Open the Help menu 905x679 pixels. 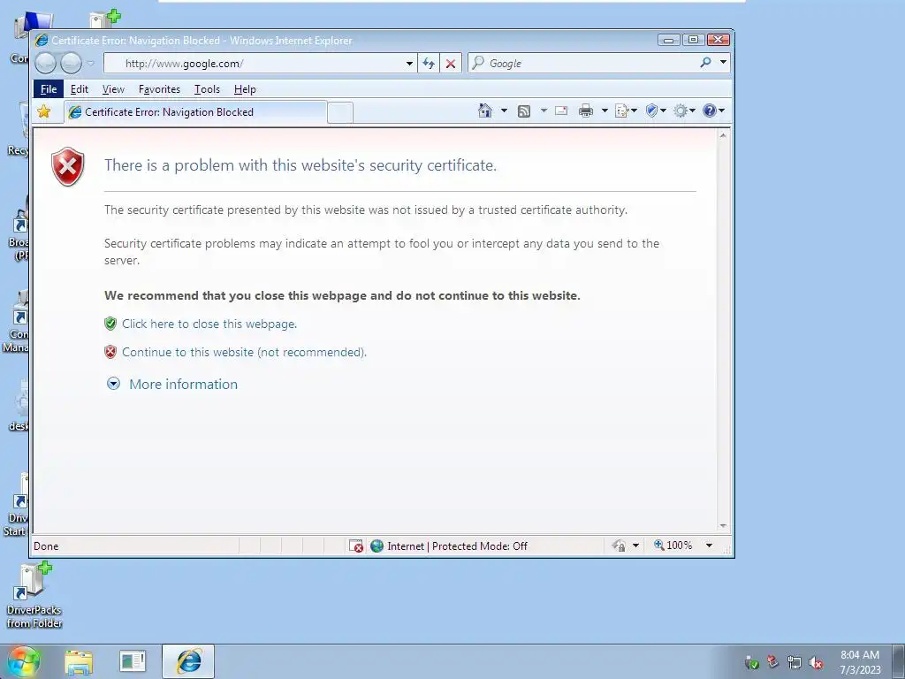pos(245,89)
